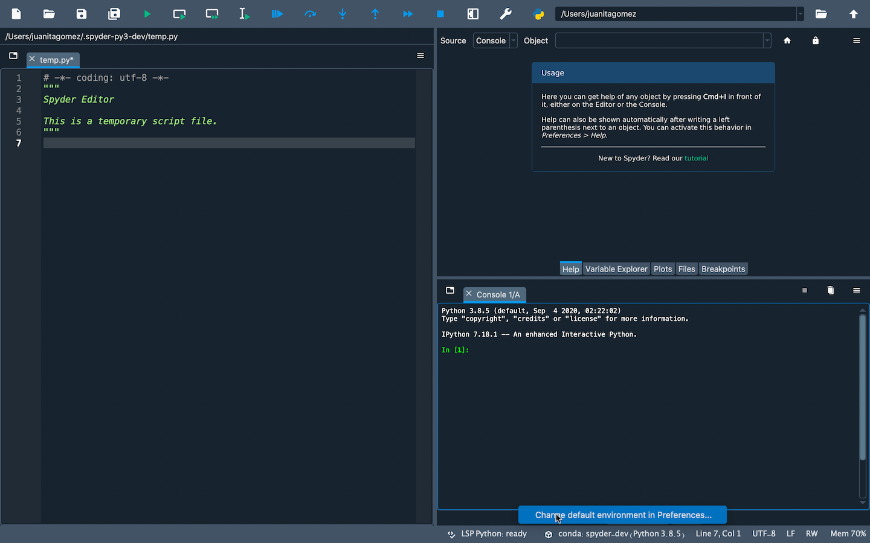Click the UTF-8 encoding indicator

tap(764, 534)
